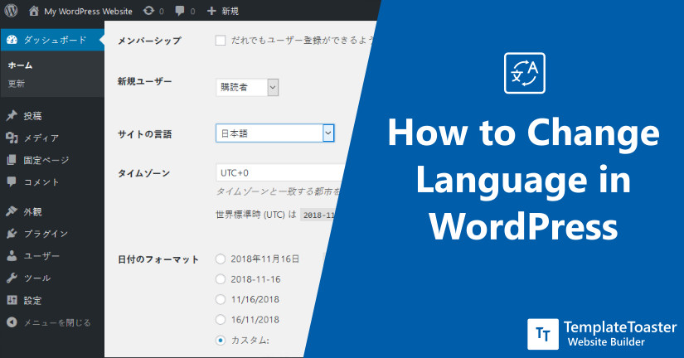The image size is (684, 358).
Task: Enable the メンバーシップ registration checkbox
Action: [221, 40]
